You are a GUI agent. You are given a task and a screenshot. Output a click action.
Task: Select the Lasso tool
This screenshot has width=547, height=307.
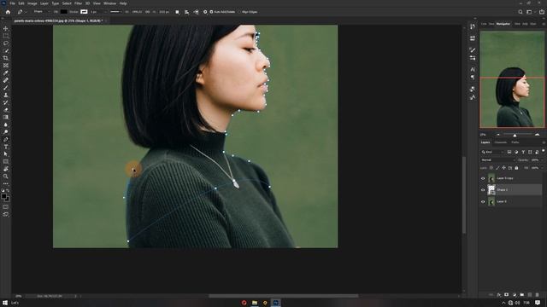6,43
